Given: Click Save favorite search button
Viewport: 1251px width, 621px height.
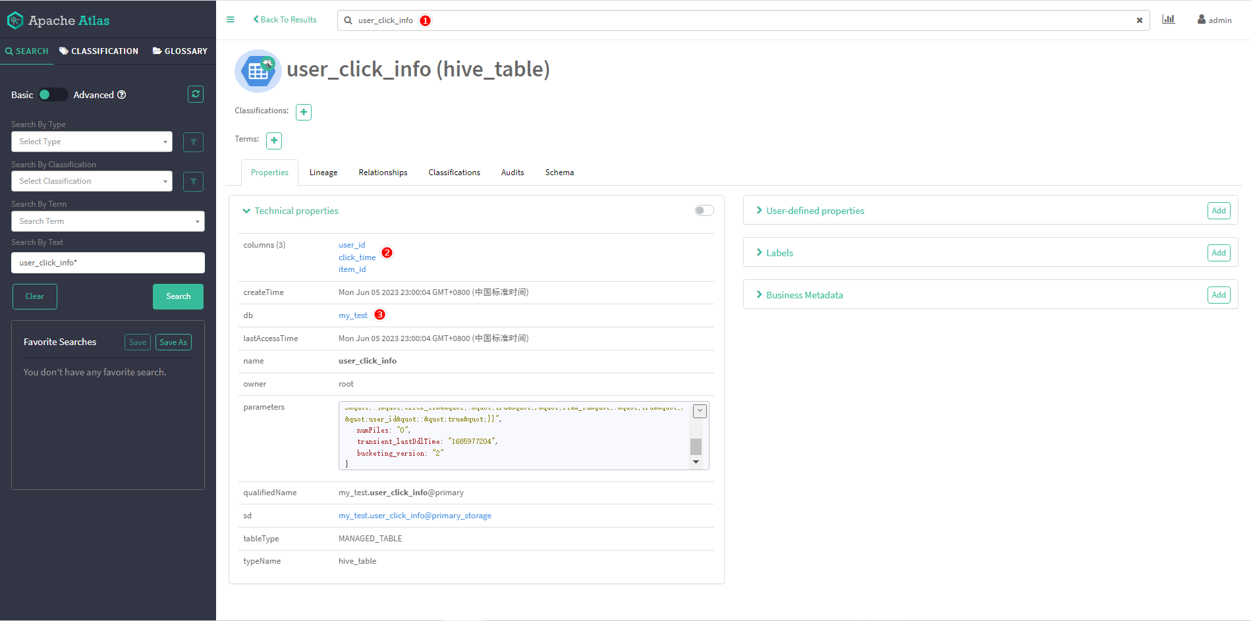Looking at the screenshot, I should pyautogui.click(x=138, y=342).
